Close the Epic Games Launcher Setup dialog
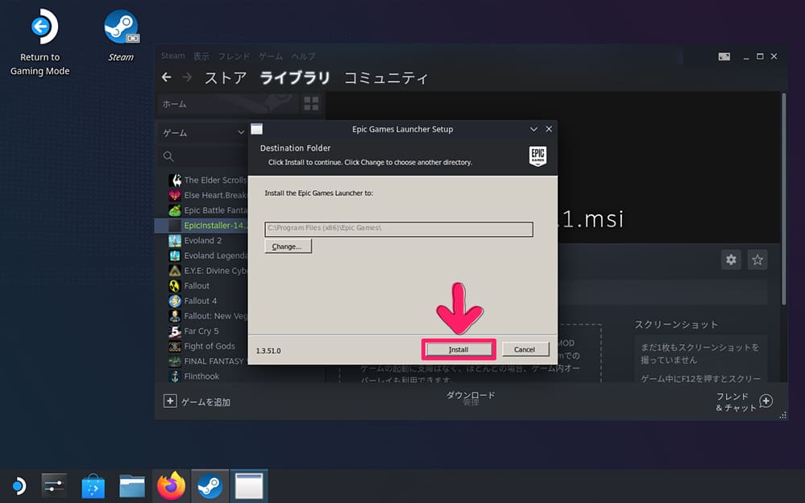Screen dimensions: 805x503 549,129
